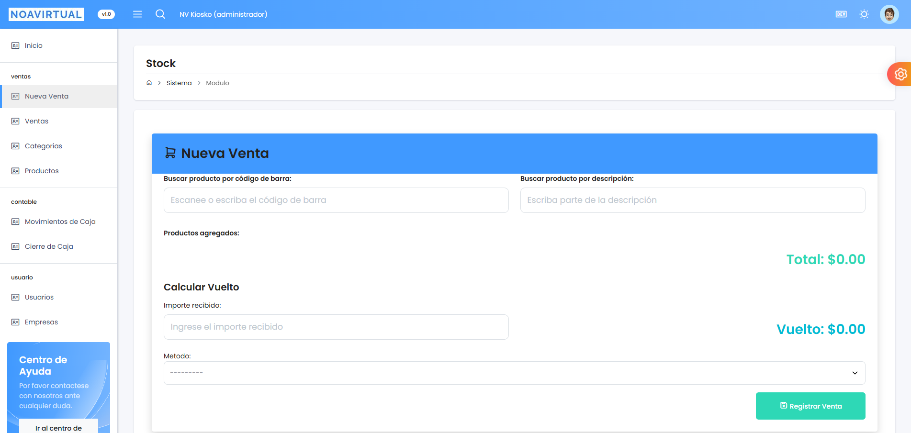Click the home breadcrumb icon
Viewport: 911px width, 433px height.
click(149, 83)
